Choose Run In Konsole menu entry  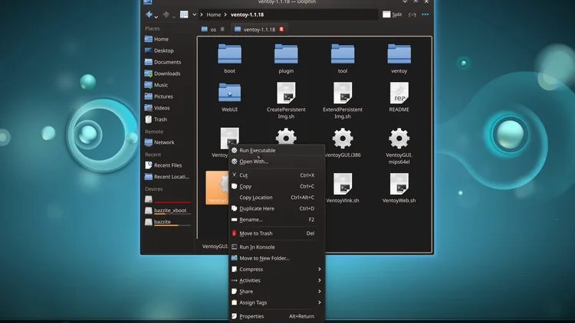[x=277, y=247]
